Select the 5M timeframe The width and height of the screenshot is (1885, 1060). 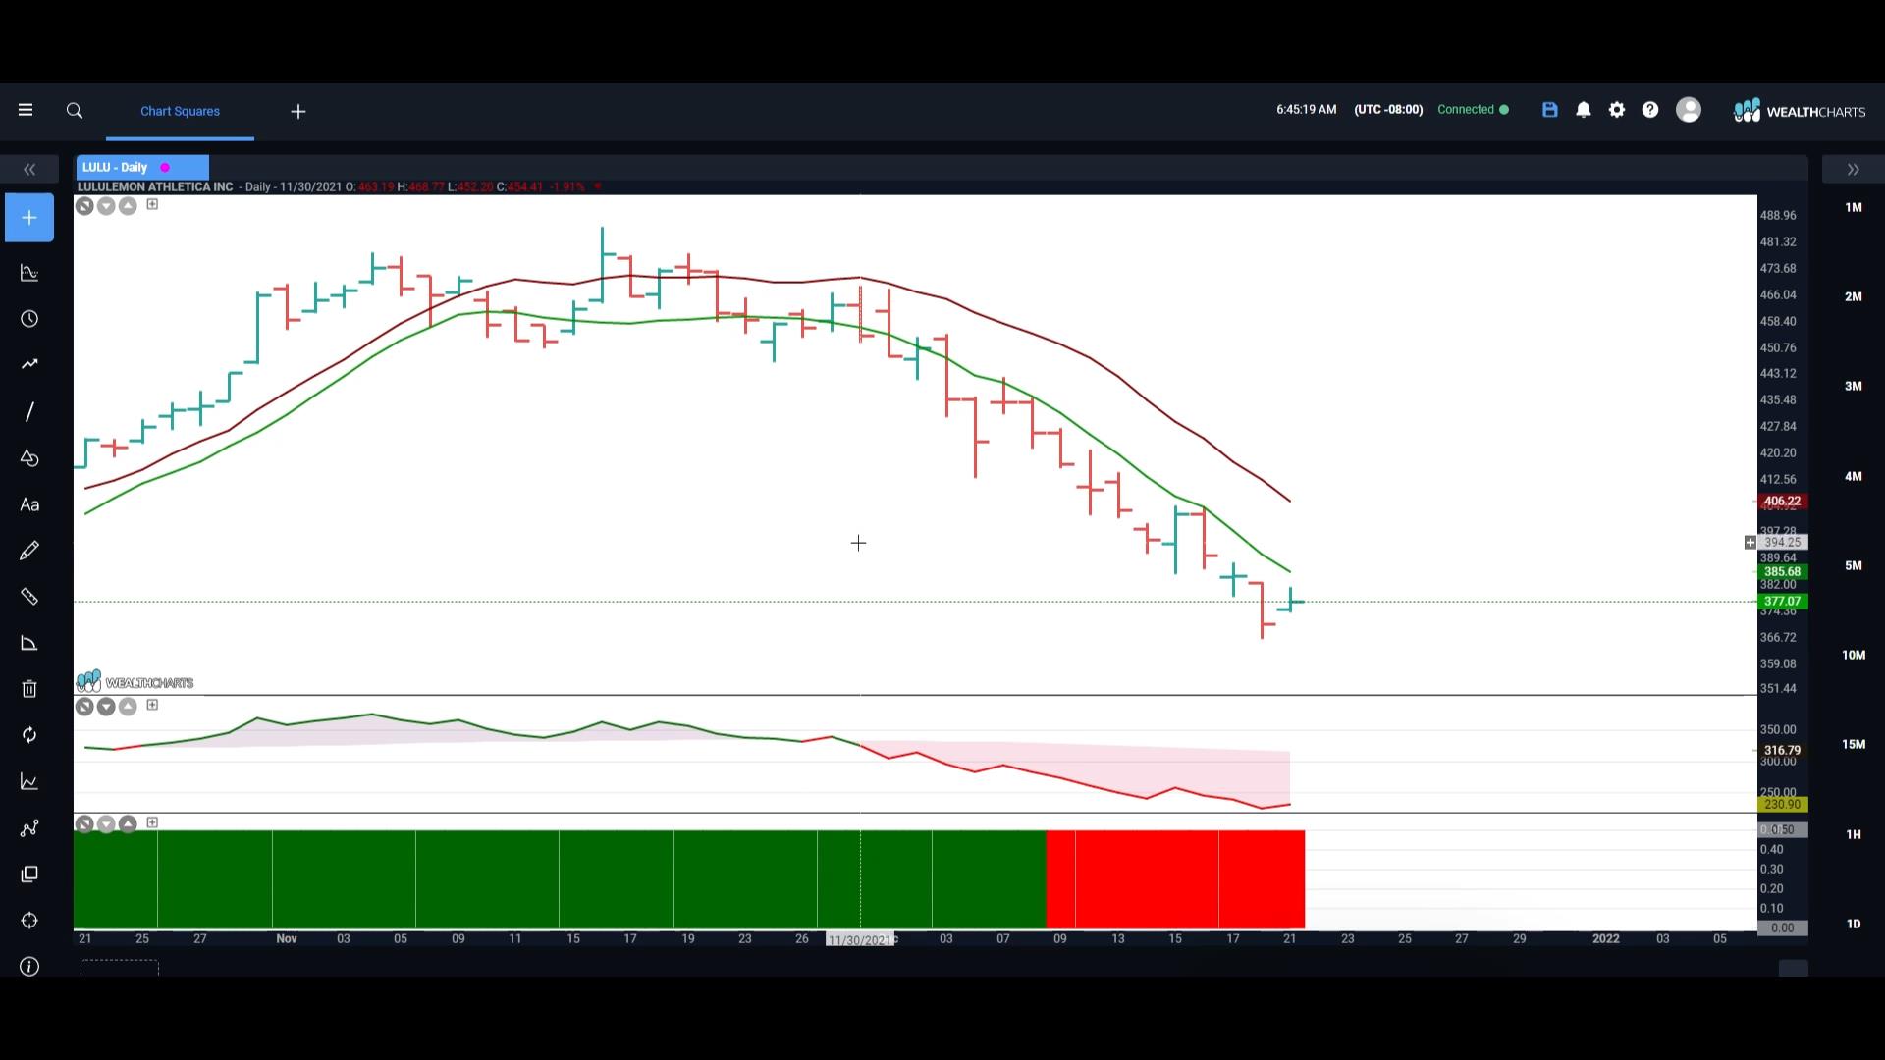(1853, 565)
